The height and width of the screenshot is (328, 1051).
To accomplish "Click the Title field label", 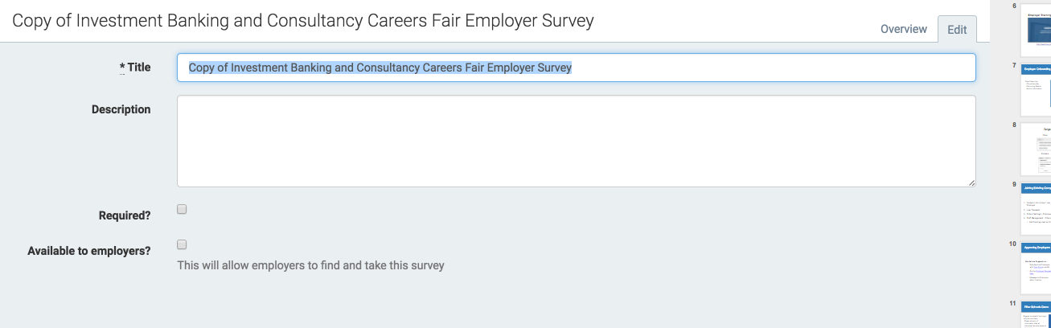I will pyautogui.click(x=139, y=68).
